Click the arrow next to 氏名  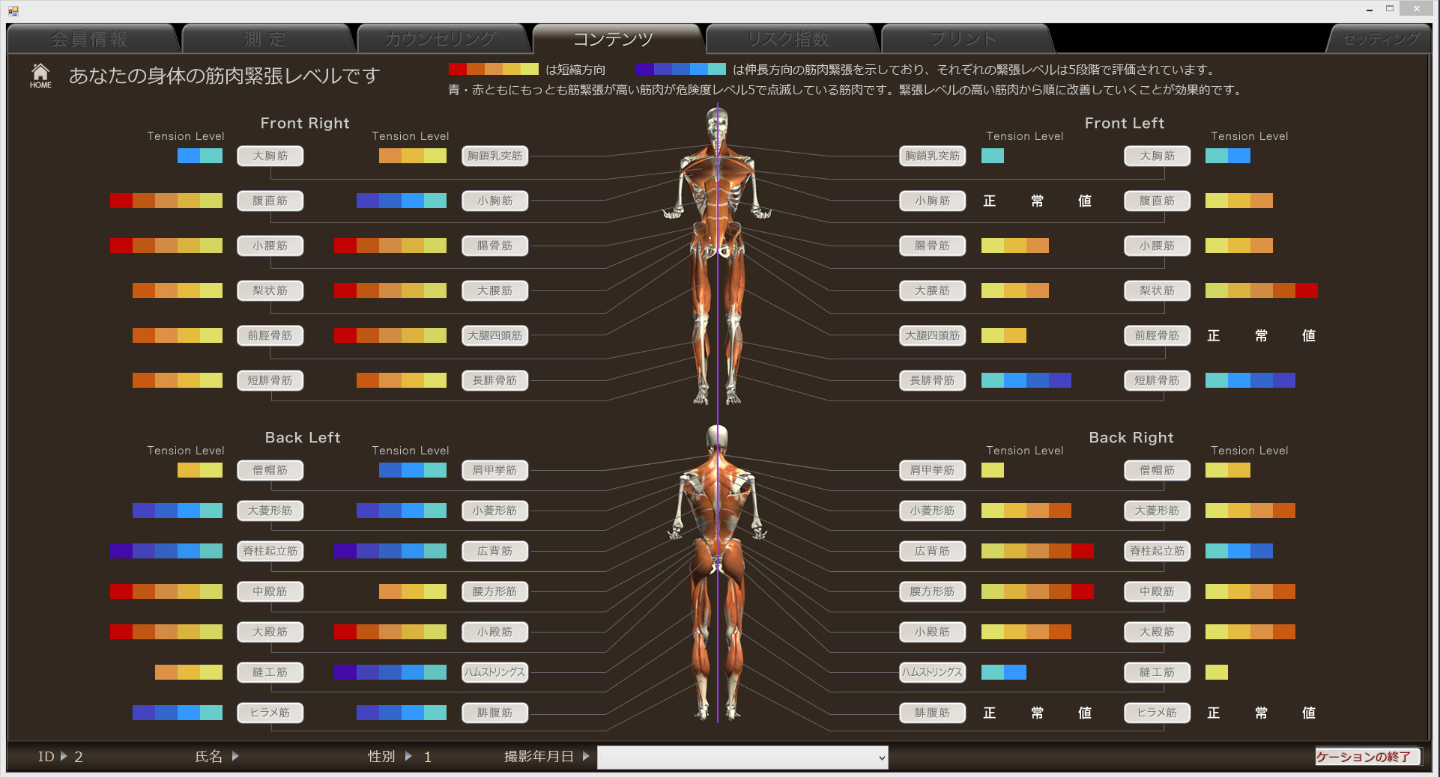pos(235,756)
